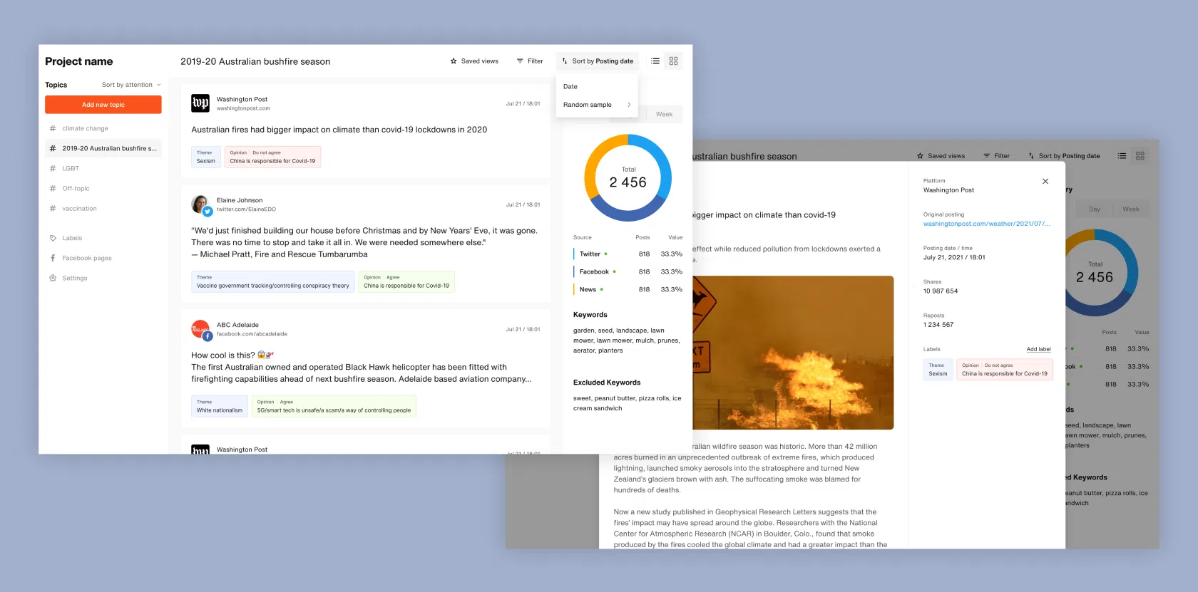
Task: Open the washingtonpost.com original posting link
Action: tap(986, 224)
